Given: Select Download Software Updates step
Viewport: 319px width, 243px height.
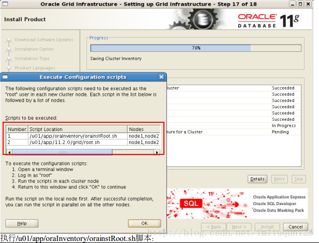Looking at the screenshot, I should [44, 39].
